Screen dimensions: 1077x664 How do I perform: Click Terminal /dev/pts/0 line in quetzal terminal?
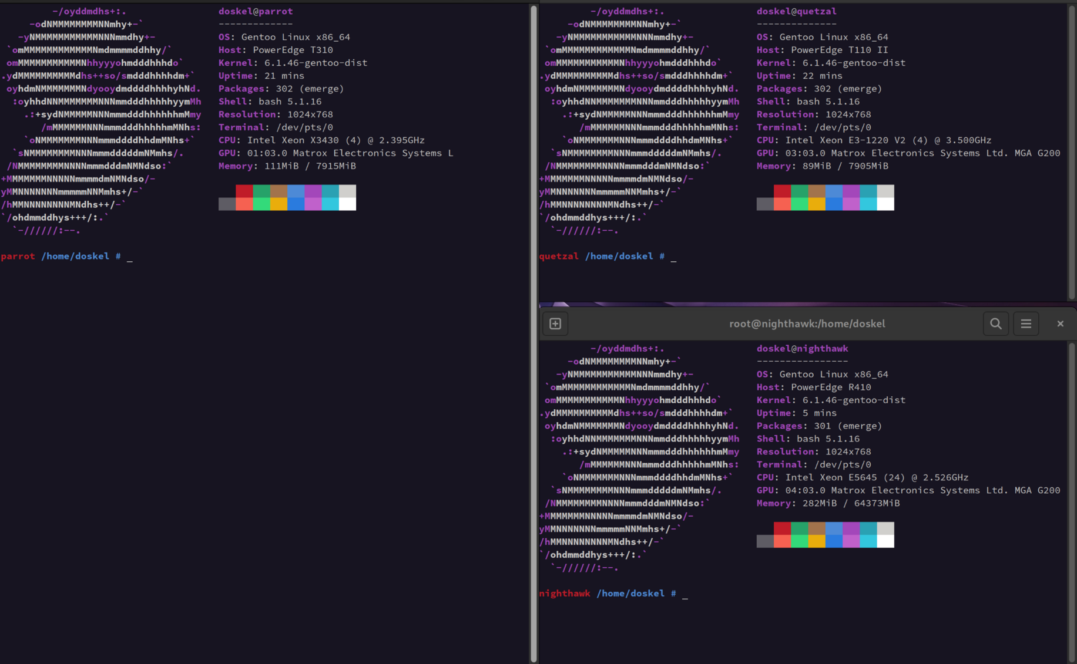pos(814,127)
